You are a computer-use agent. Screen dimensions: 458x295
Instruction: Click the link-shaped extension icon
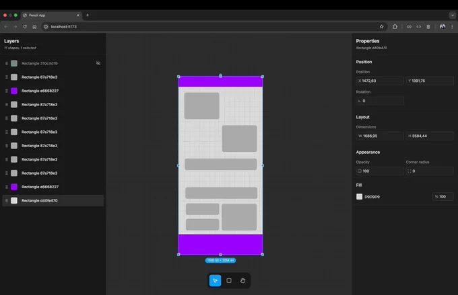point(409,26)
